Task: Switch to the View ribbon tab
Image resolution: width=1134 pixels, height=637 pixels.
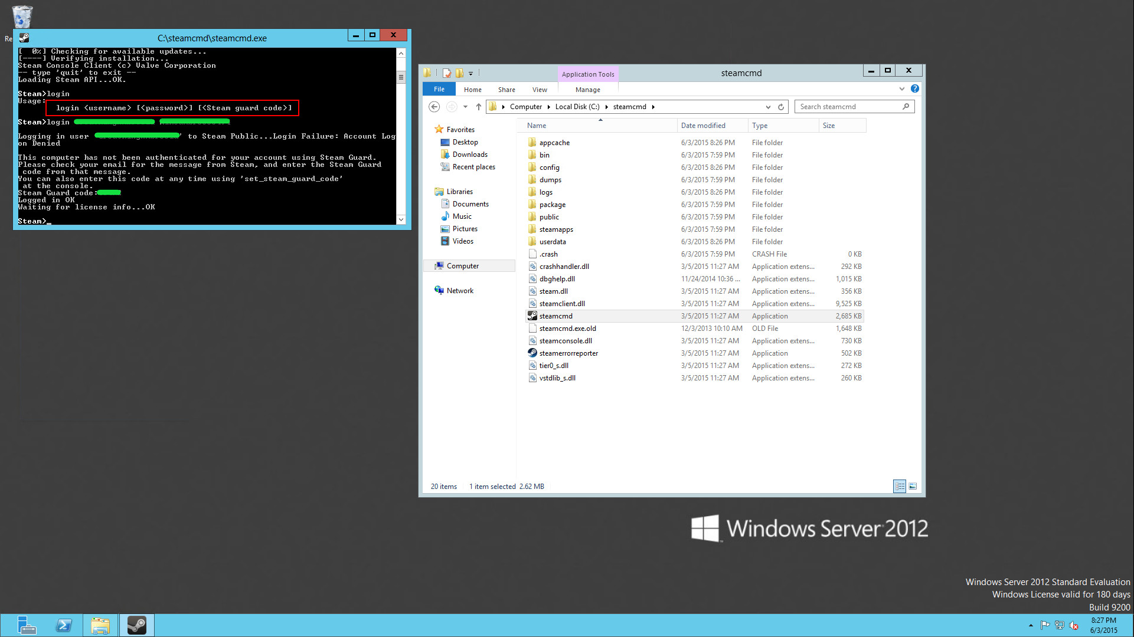Action: tap(540, 90)
